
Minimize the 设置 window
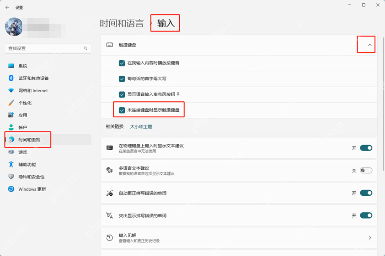point(349,5)
